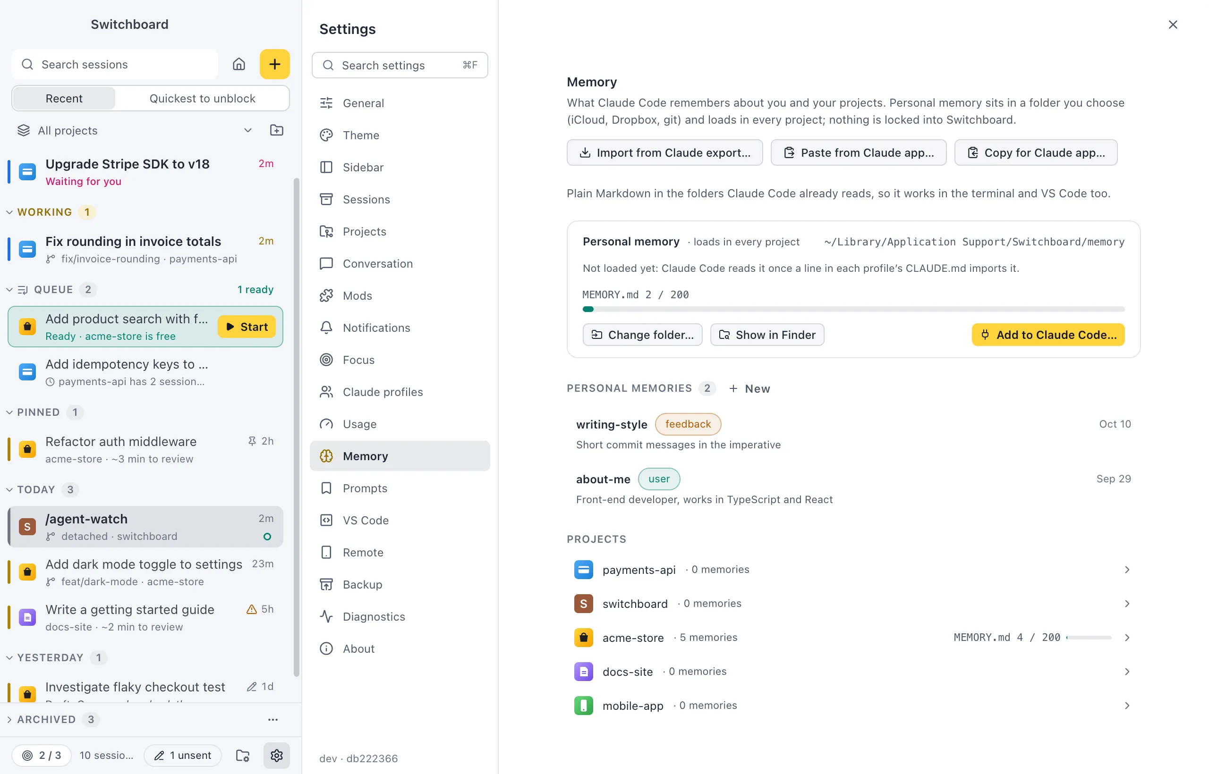Click the docs-site purple project icon
Image resolution: width=1209 pixels, height=774 pixels.
click(583, 672)
